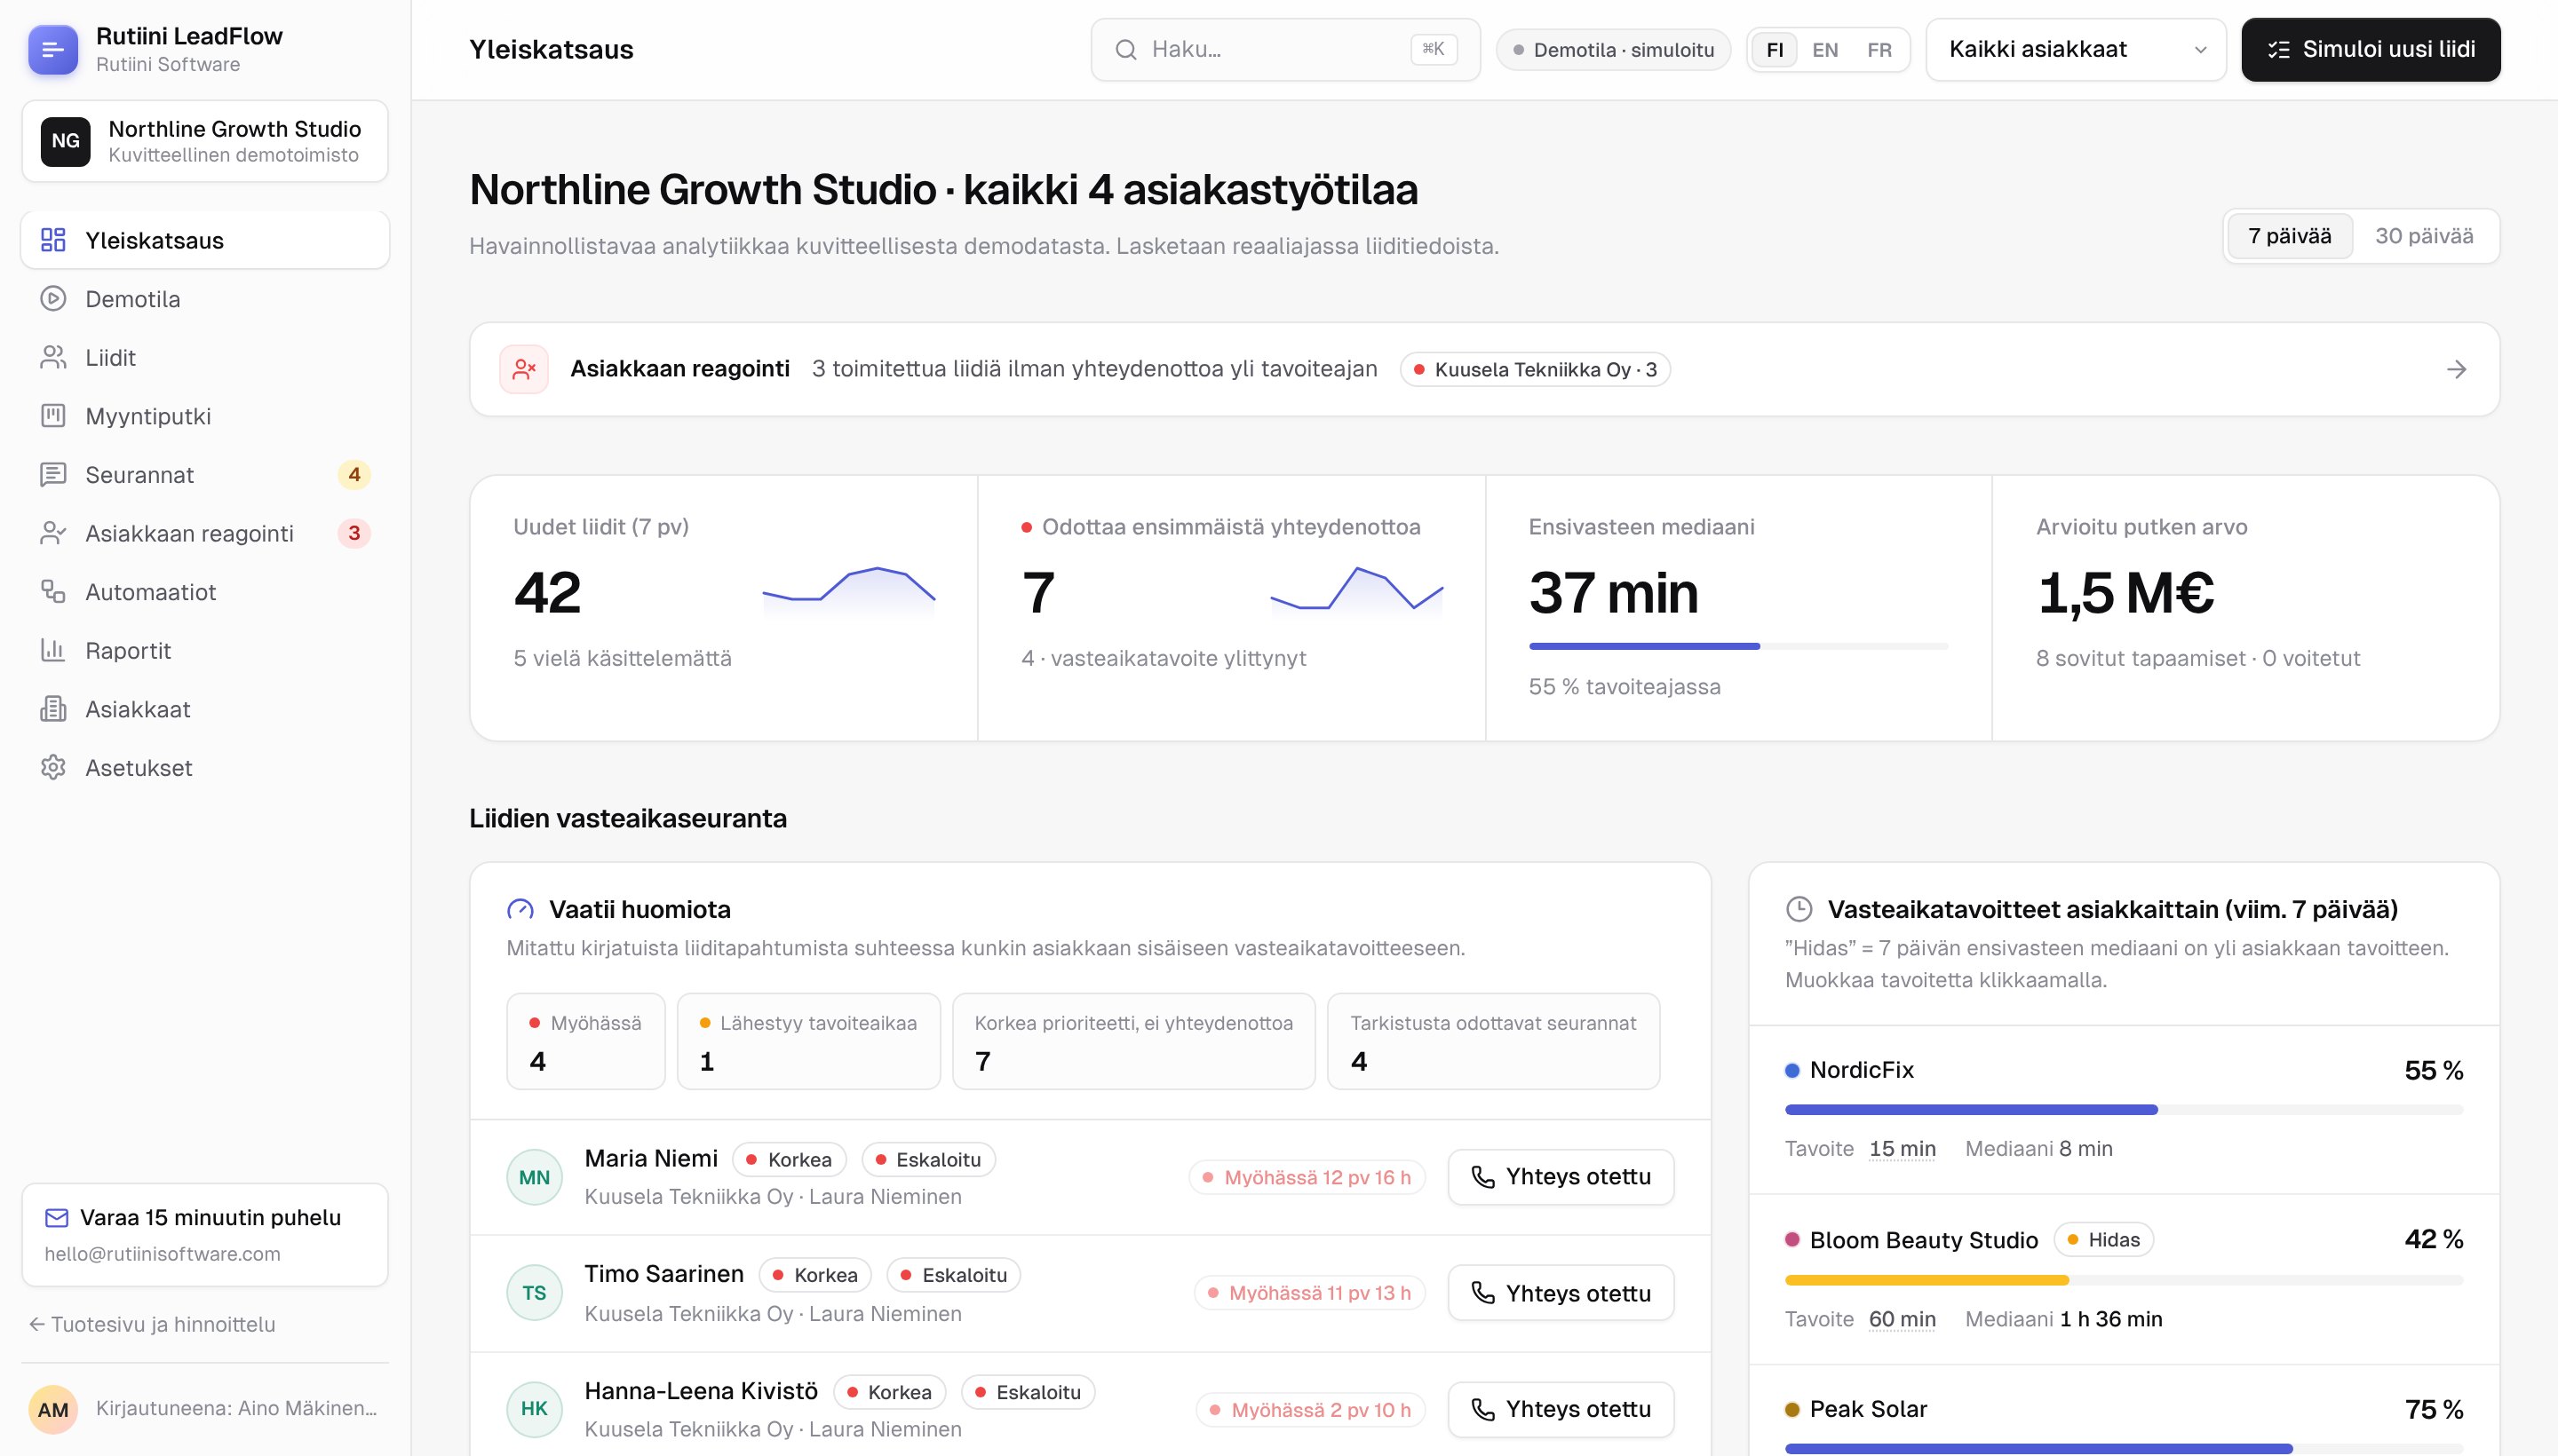The image size is (2558, 1456).
Task: Click the Myöhässä 12 pv 16 h label
Action: tap(1307, 1177)
